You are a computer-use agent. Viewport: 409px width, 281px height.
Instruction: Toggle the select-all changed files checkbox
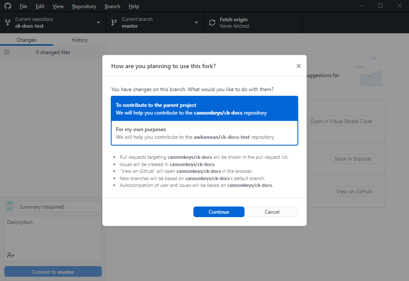point(7,52)
